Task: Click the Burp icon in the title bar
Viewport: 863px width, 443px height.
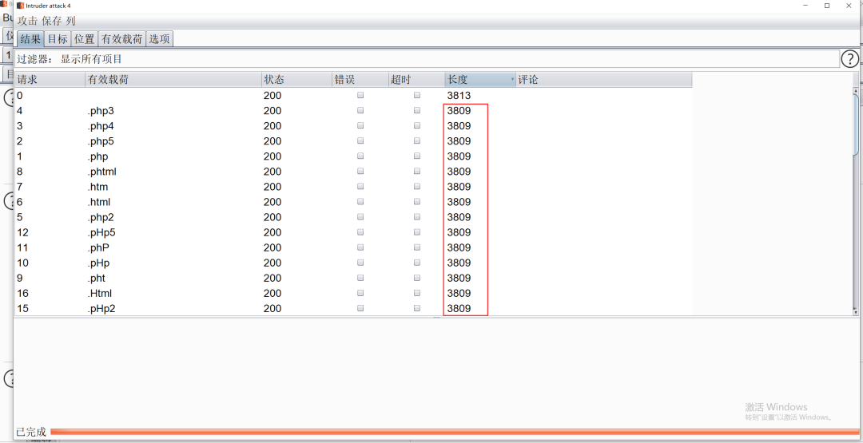Action: (20, 6)
